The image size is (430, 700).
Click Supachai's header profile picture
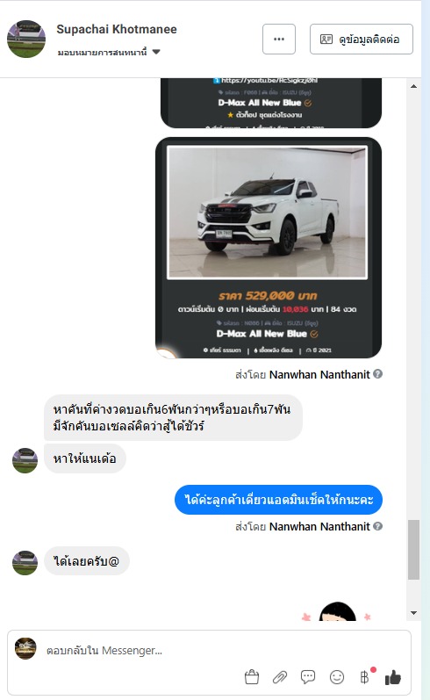point(26,39)
